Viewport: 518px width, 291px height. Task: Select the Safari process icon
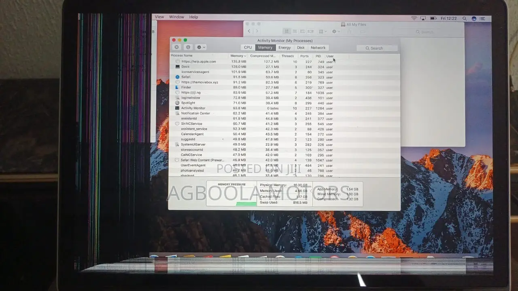(x=177, y=77)
